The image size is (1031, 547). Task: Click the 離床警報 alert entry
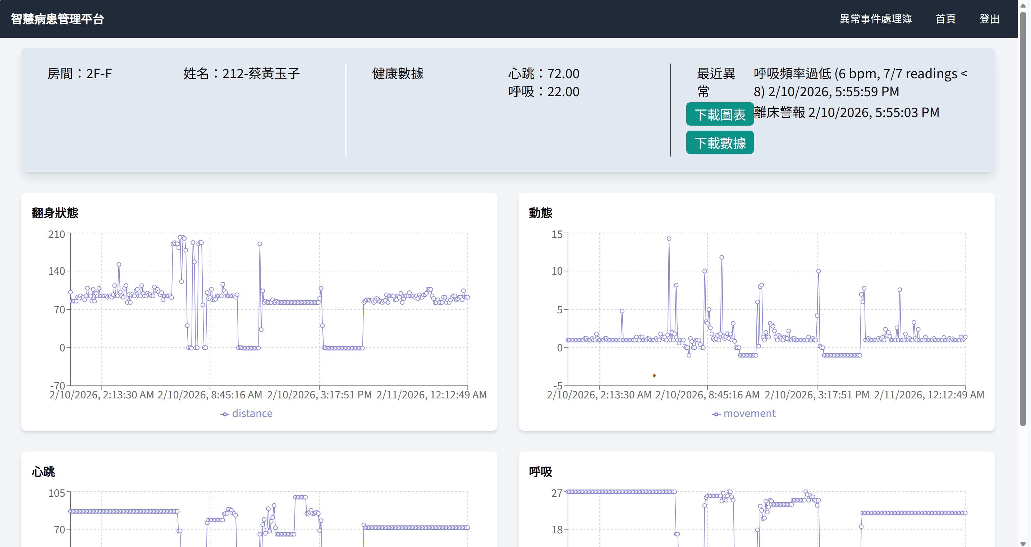(846, 112)
